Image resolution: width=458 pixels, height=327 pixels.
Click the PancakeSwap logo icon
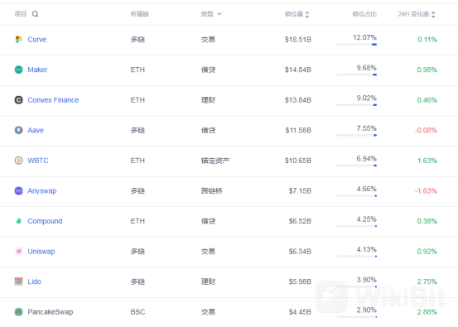[19, 312]
